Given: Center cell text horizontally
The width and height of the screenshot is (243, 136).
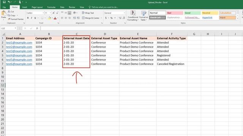Looking at the screenshot, I should [66, 18].
